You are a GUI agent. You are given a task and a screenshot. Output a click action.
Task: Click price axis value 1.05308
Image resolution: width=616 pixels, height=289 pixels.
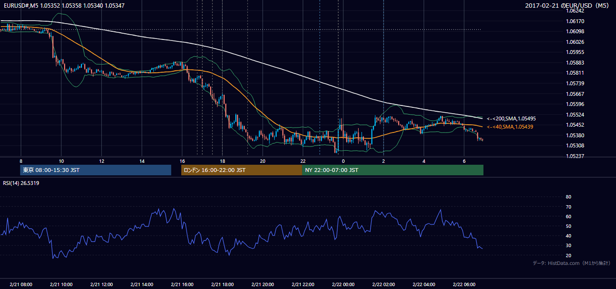pos(575,145)
